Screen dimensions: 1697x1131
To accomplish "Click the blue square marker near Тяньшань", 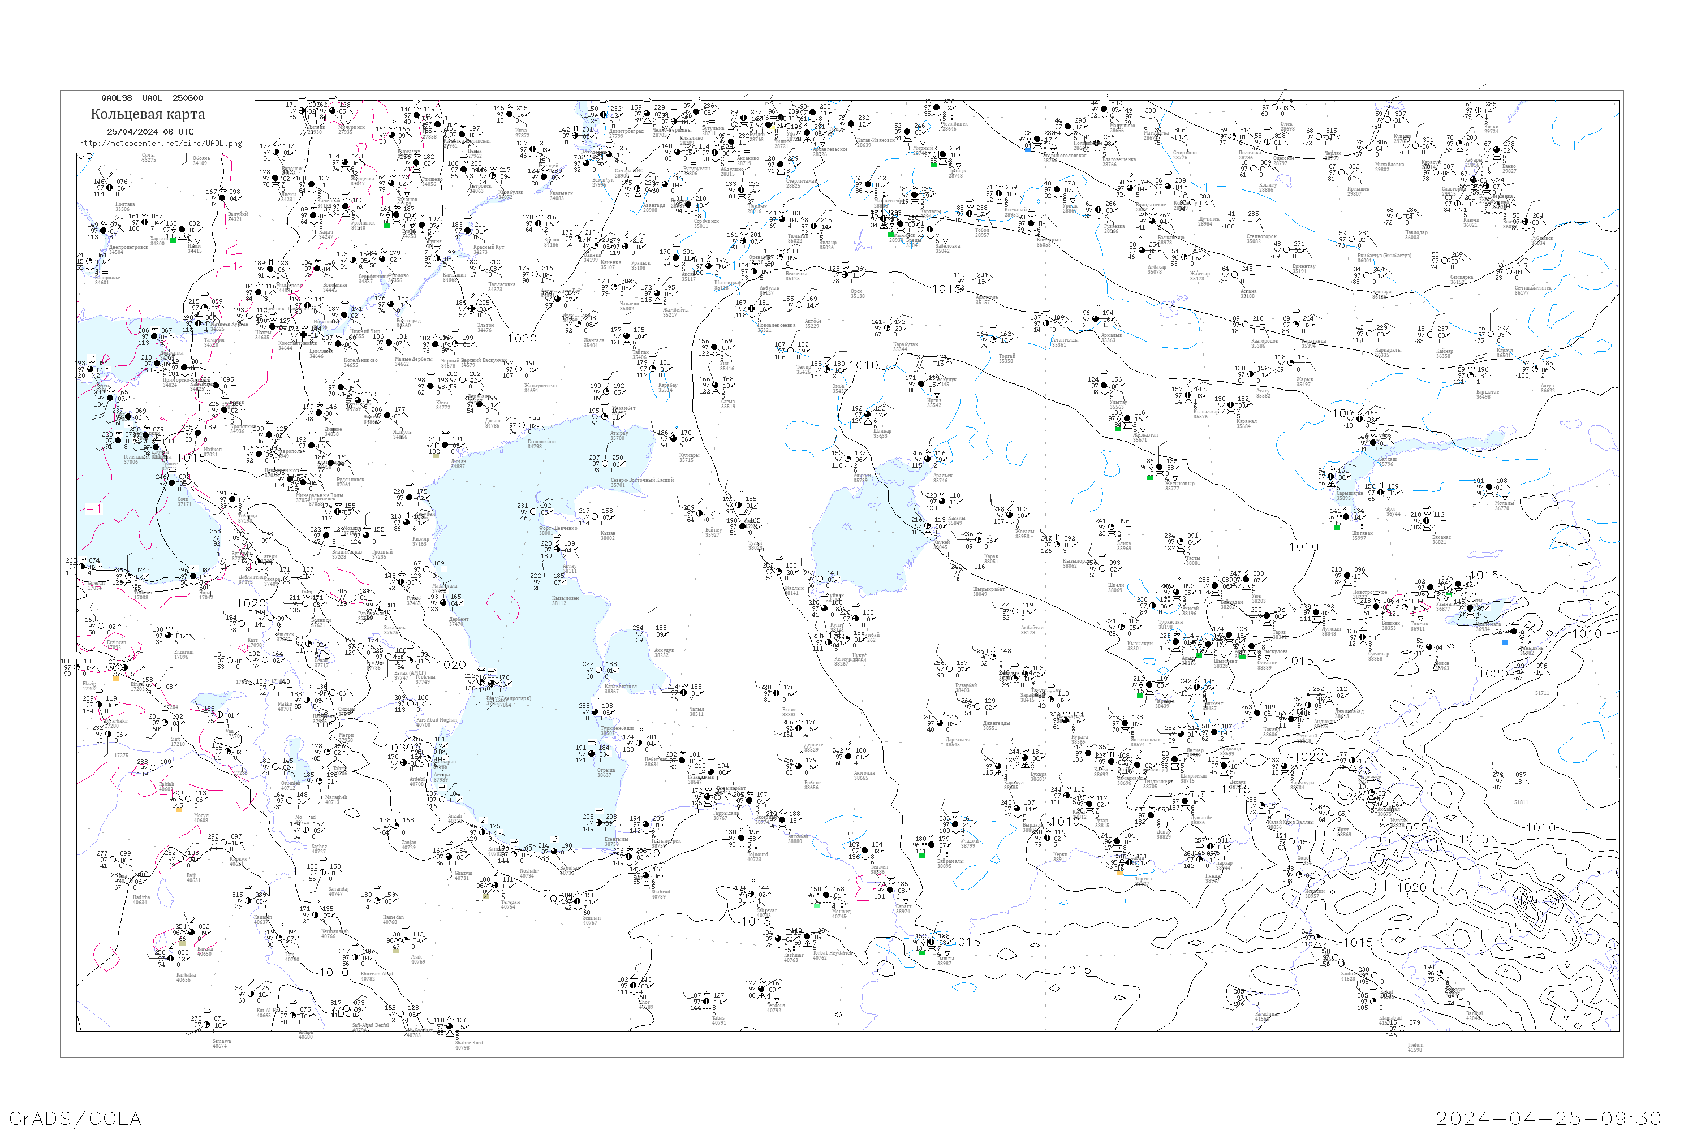I will (x=1505, y=642).
